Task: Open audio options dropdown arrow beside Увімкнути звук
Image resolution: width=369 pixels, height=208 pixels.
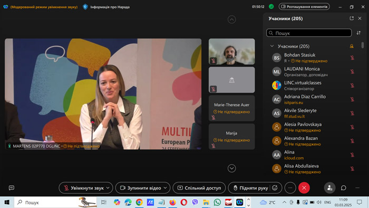Action: 108,188
